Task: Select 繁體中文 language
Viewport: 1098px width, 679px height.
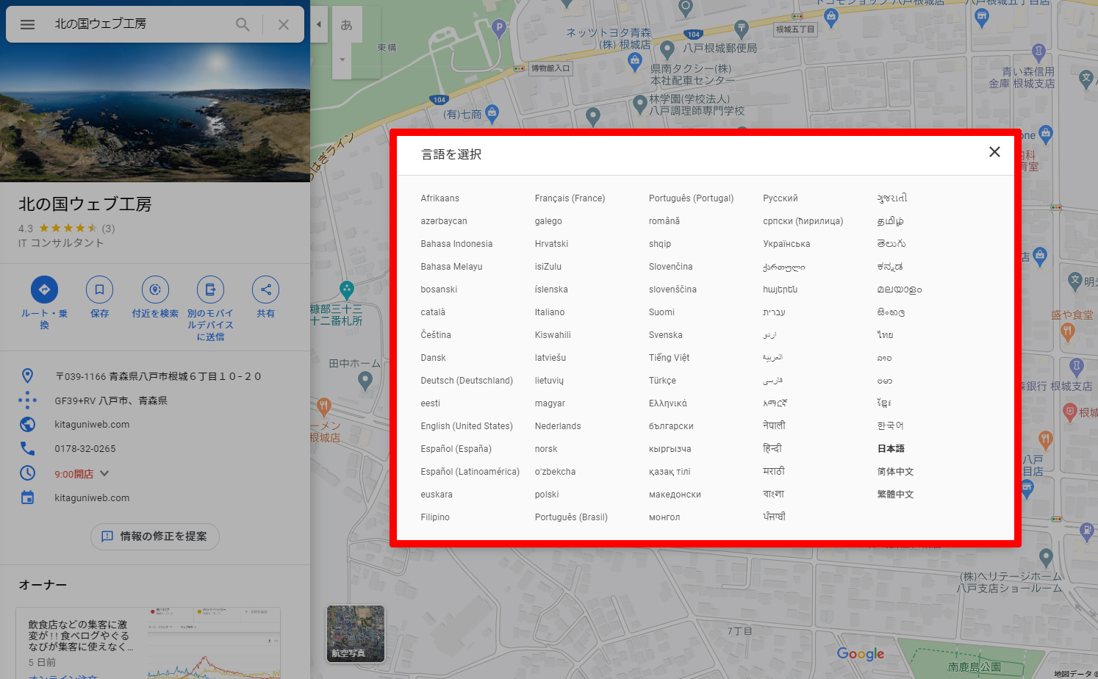Action: click(x=895, y=495)
